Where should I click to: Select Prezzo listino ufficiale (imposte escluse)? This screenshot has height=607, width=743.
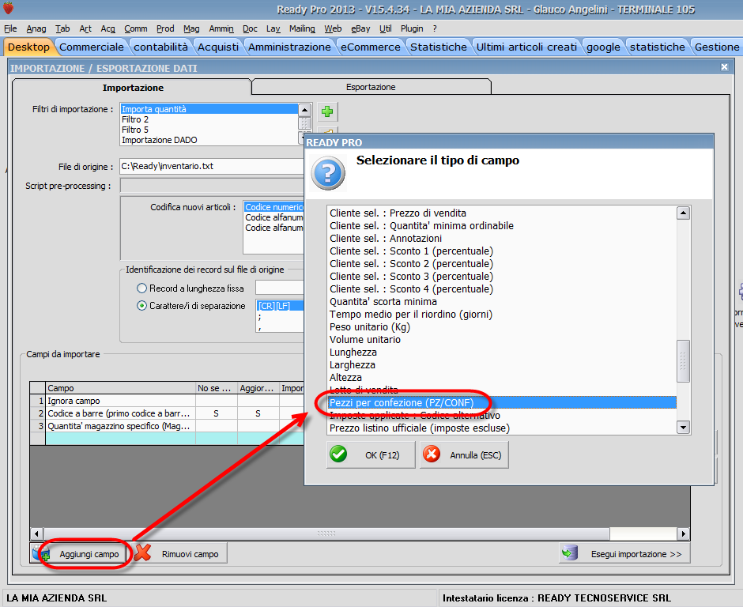point(502,428)
